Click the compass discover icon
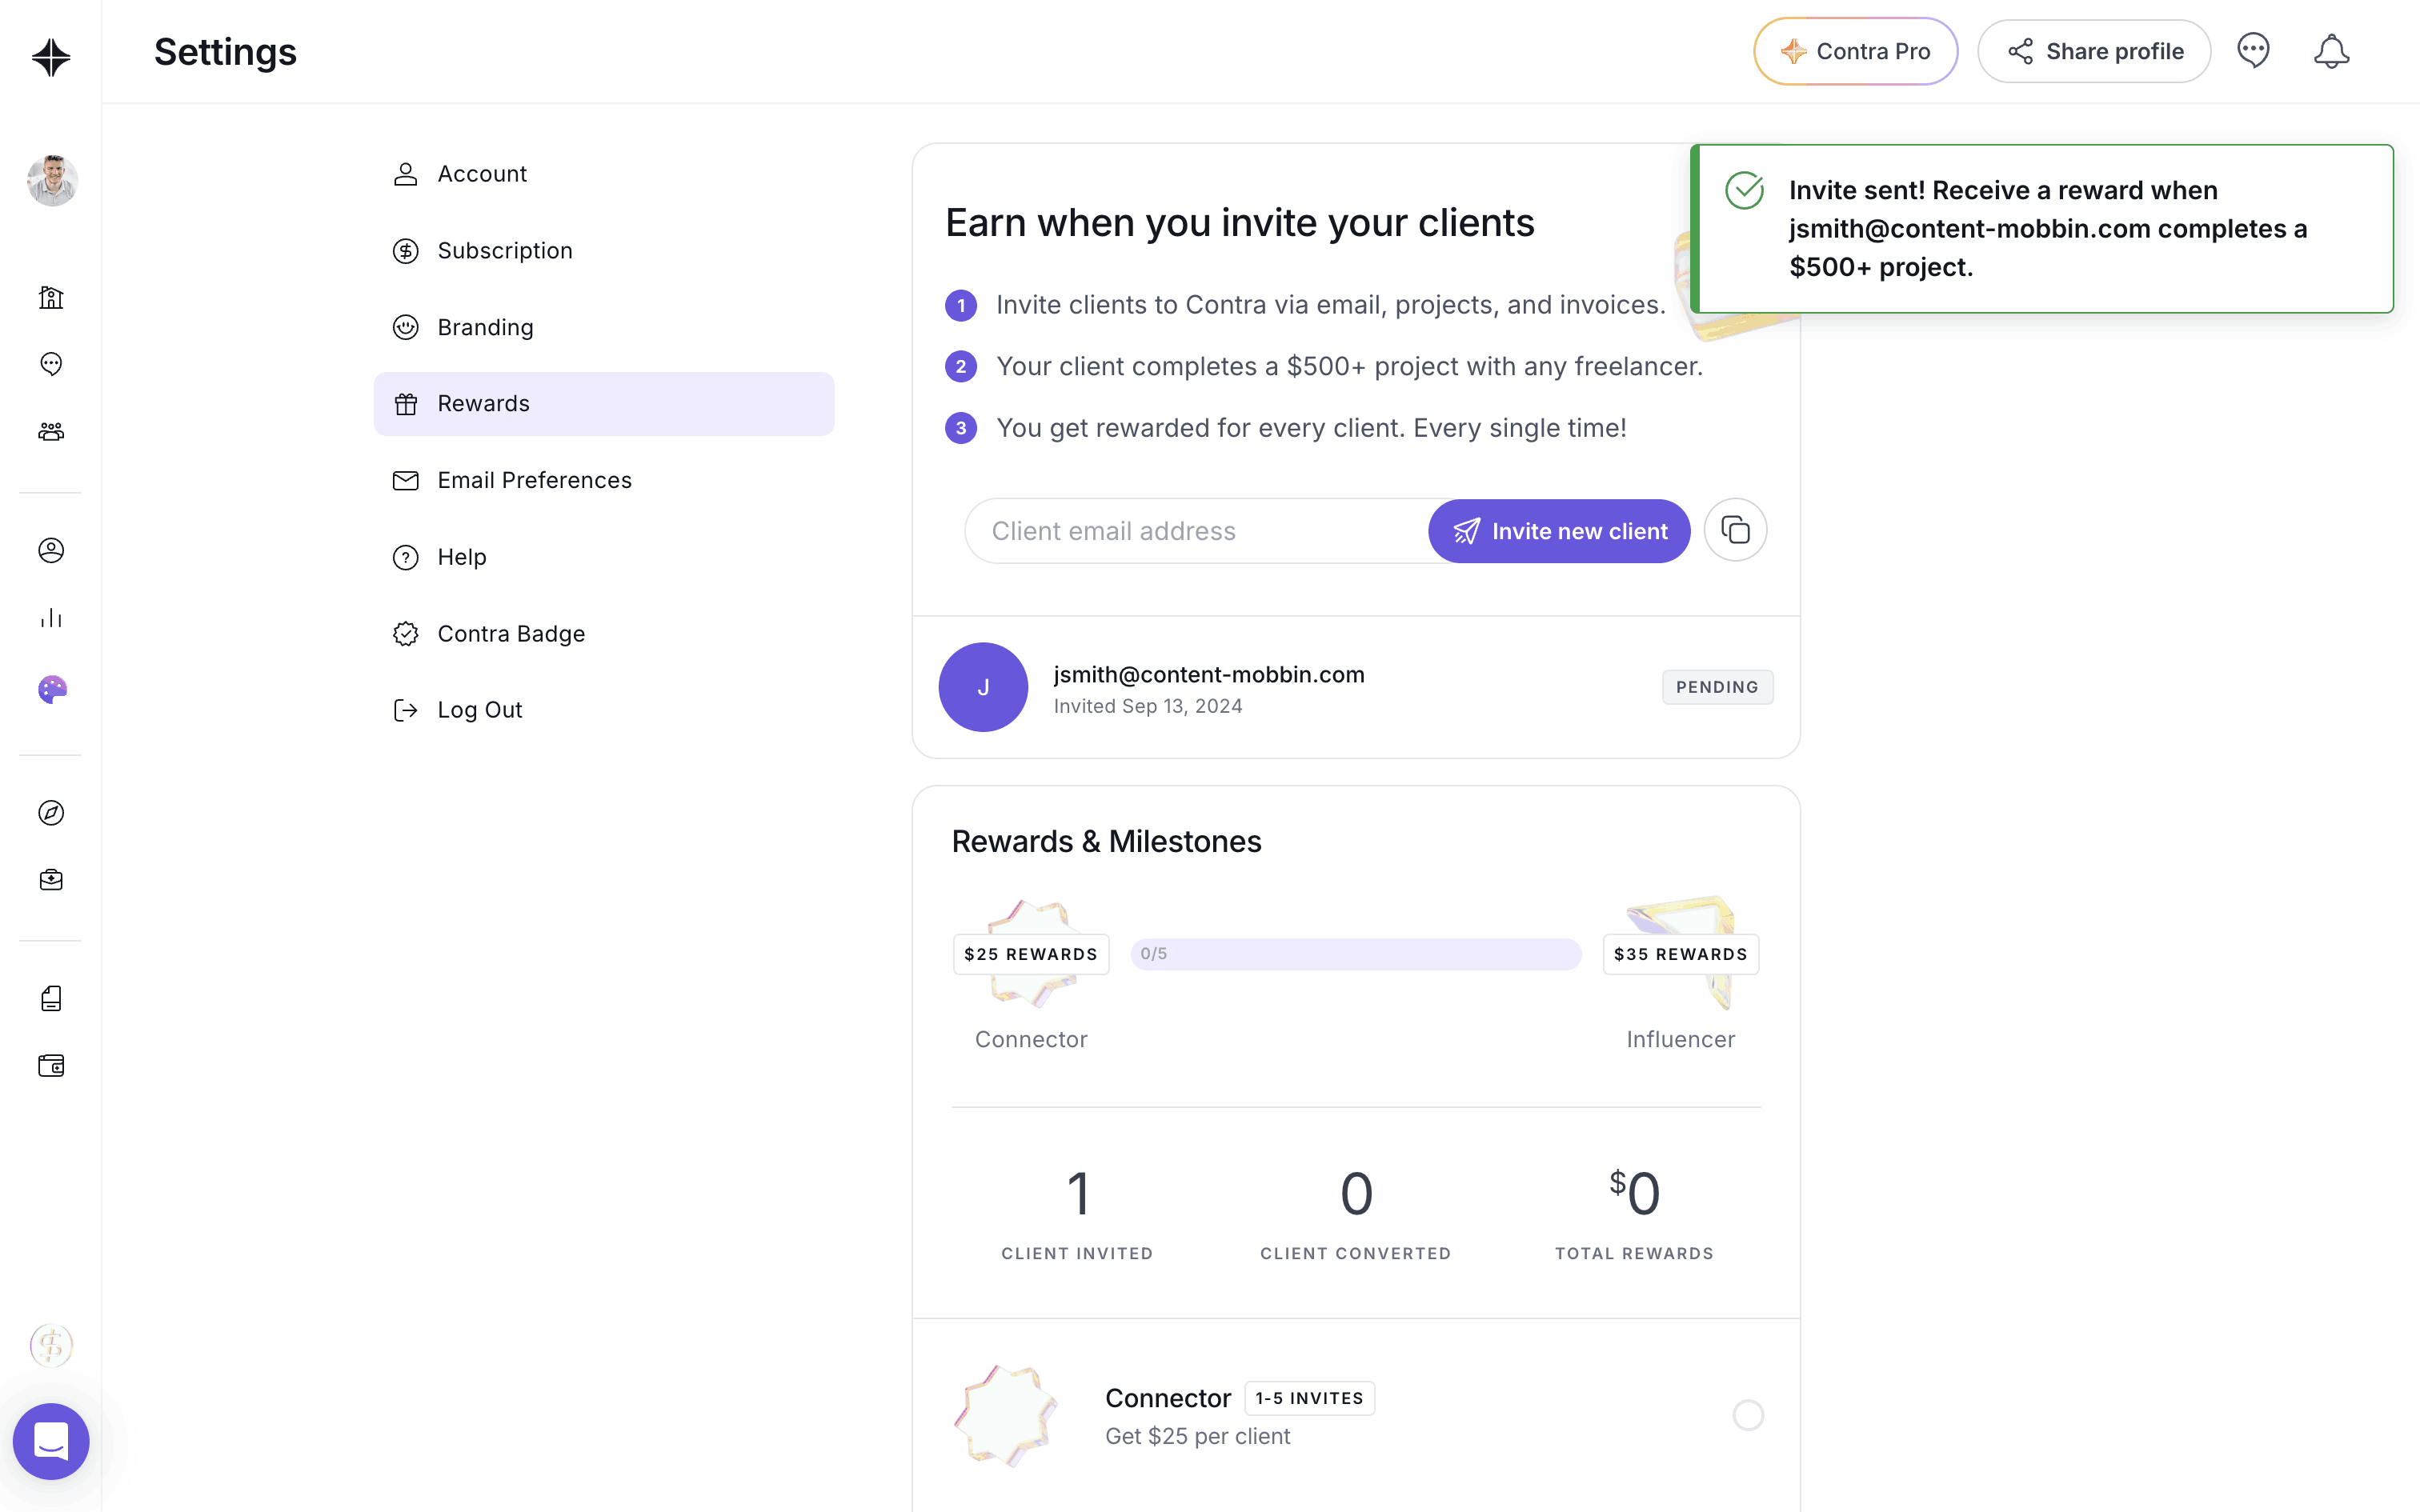2420x1512 pixels. [x=51, y=813]
